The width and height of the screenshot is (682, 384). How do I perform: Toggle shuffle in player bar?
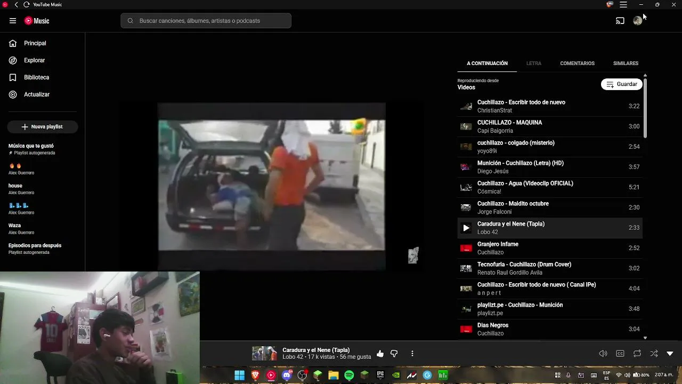(654, 354)
